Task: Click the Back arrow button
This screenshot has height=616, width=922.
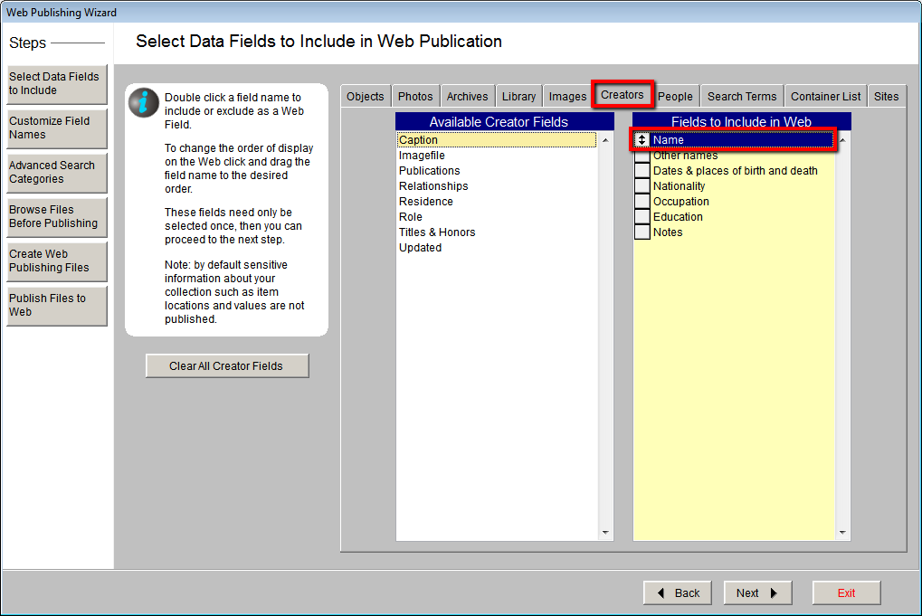Action: coord(677,592)
